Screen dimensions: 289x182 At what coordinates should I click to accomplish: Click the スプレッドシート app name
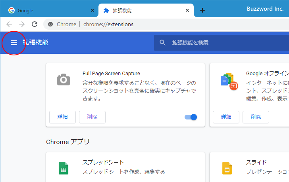click(103, 162)
